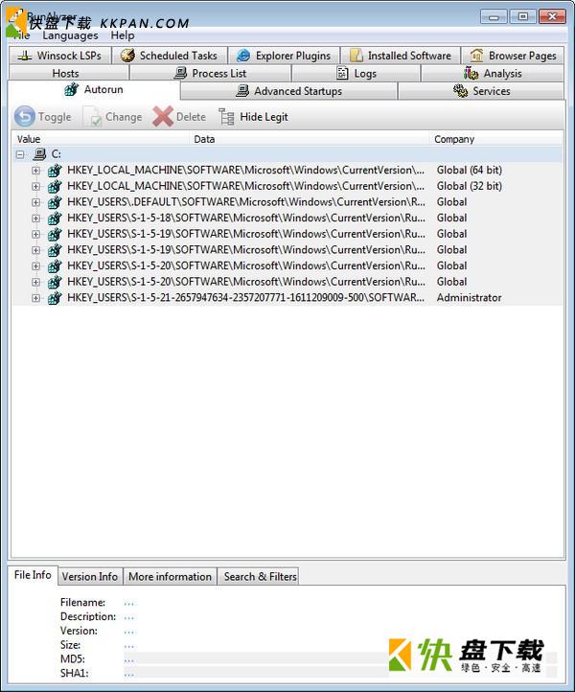Open the More information tab
The height and width of the screenshot is (692, 575).
pos(170,577)
